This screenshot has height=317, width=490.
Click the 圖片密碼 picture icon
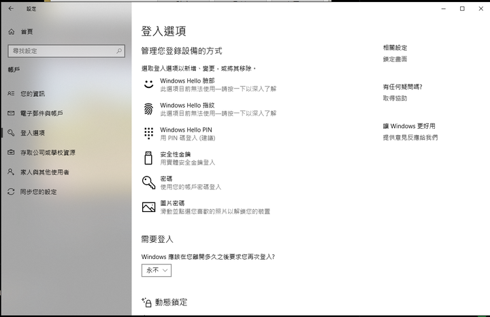149,207
